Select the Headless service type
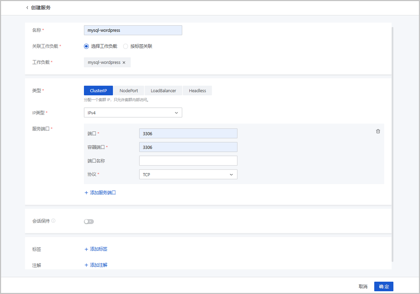The width and height of the screenshot is (420, 294). click(197, 90)
